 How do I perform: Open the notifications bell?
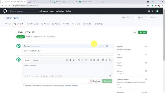pos(149,11)
